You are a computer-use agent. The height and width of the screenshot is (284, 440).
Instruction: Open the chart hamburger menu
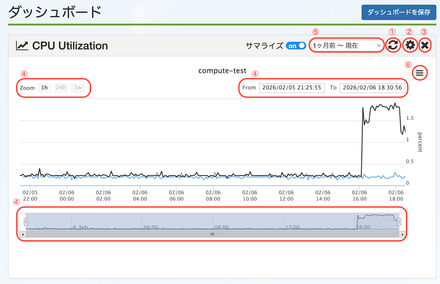pos(420,73)
